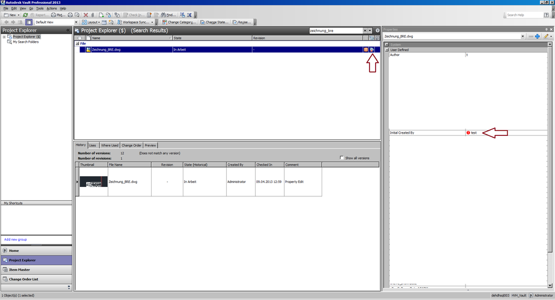Click the Change Category button
This screenshot has width=555, height=300.
pyautogui.click(x=179, y=22)
